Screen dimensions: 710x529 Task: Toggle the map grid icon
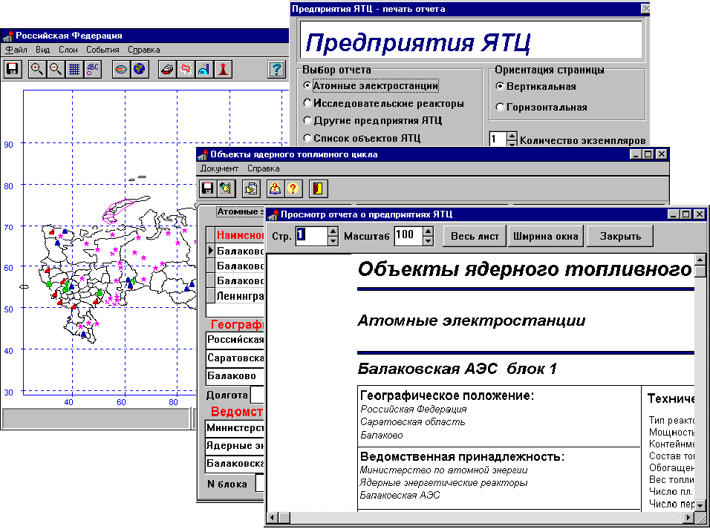[x=74, y=70]
